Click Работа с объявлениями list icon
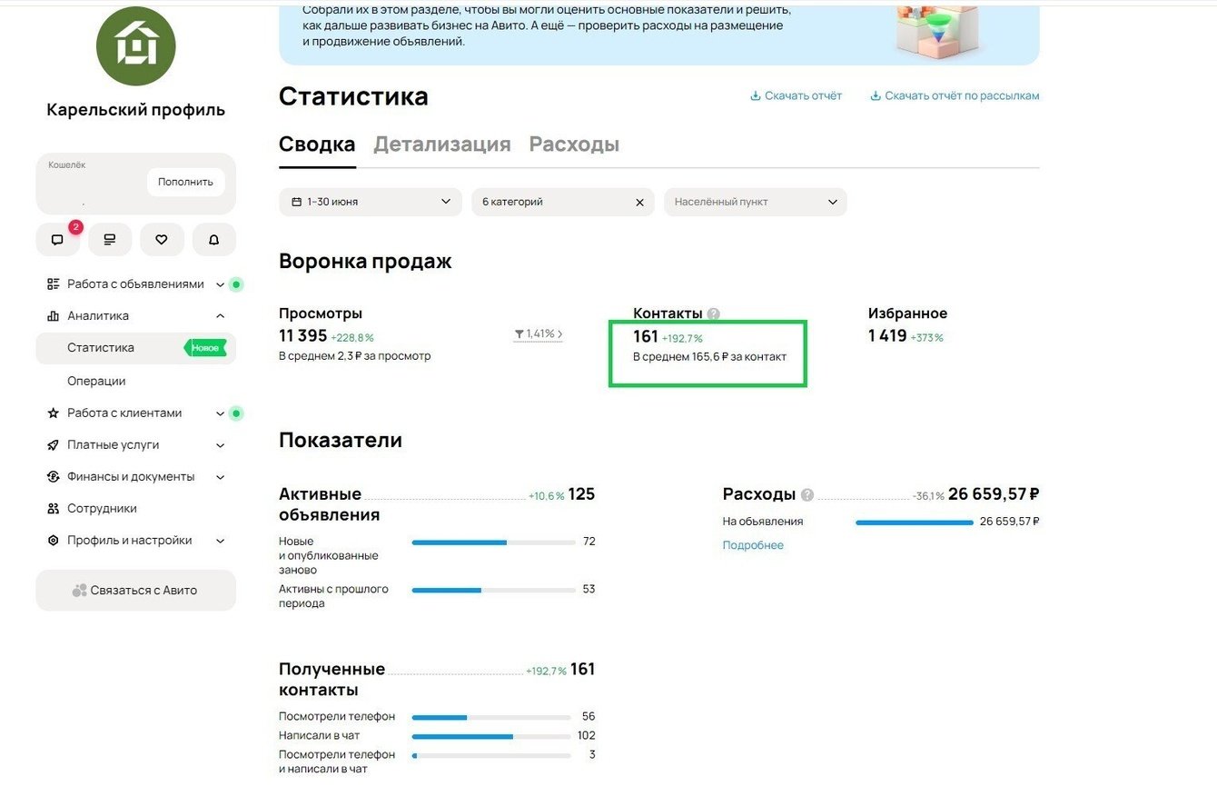 coord(54,284)
